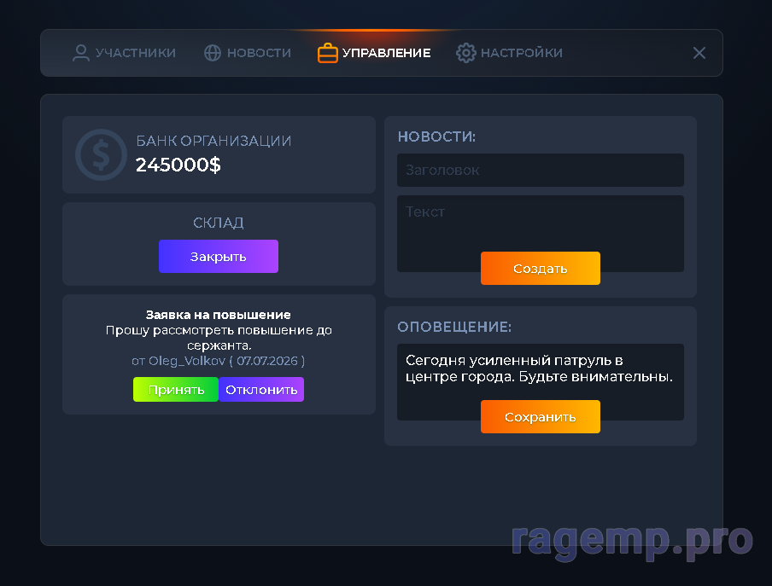This screenshot has width=772, height=586.
Task: Click the dollar coin bank icon
Action: click(x=101, y=155)
